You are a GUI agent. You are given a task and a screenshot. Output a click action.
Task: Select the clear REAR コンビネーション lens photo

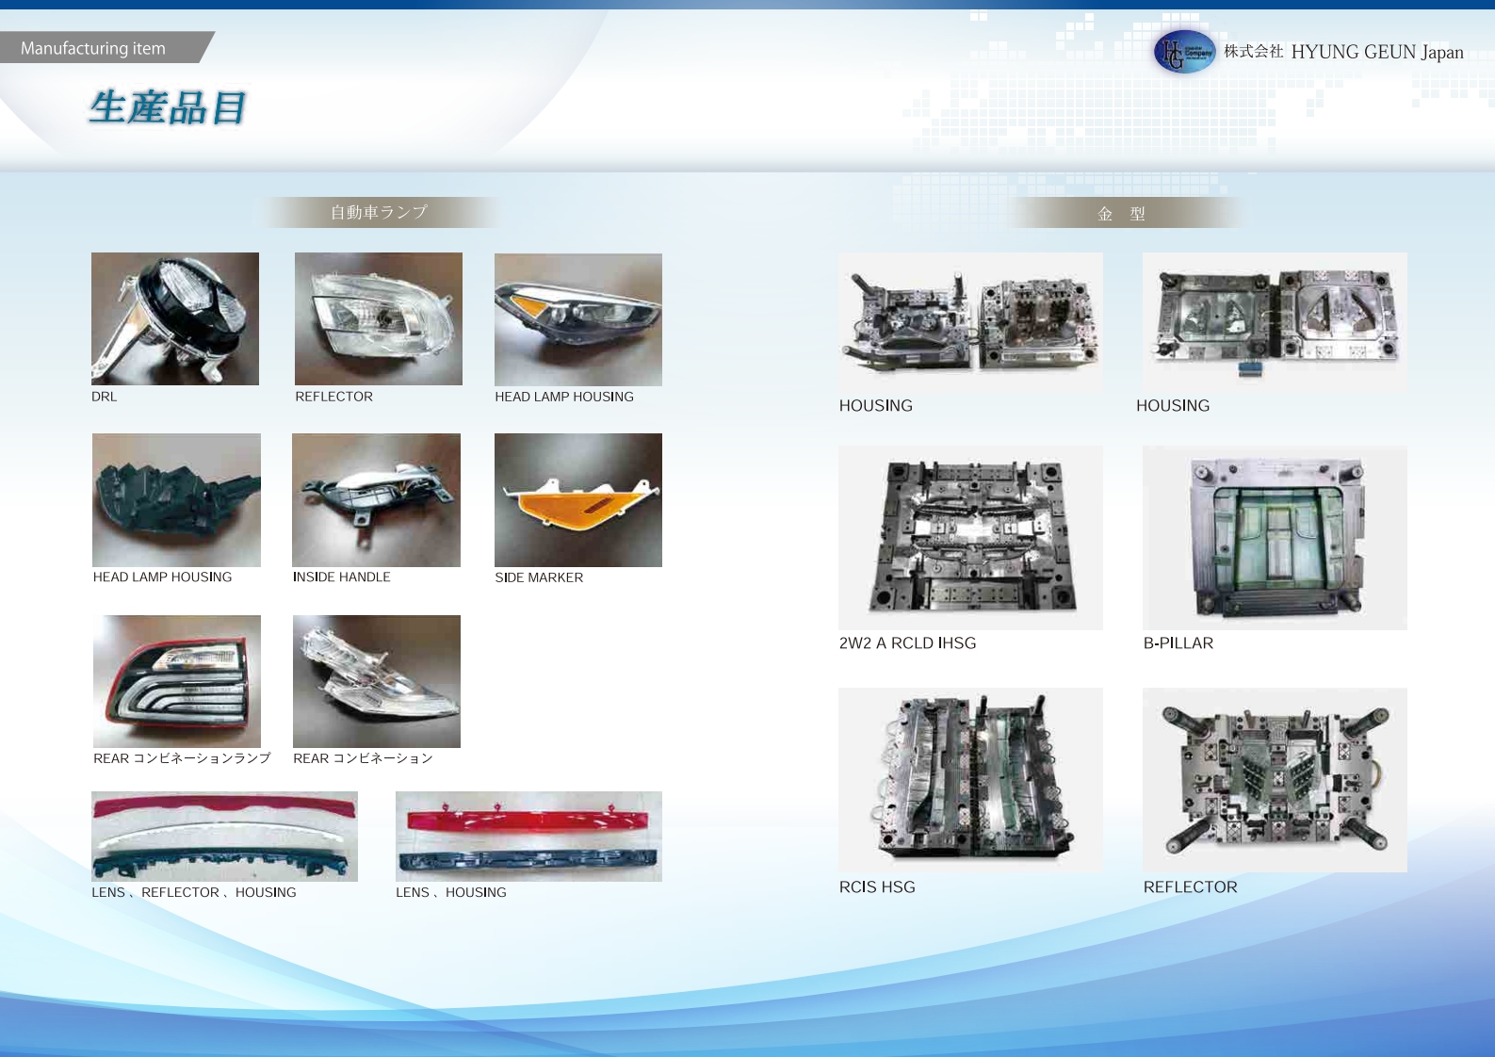click(377, 681)
